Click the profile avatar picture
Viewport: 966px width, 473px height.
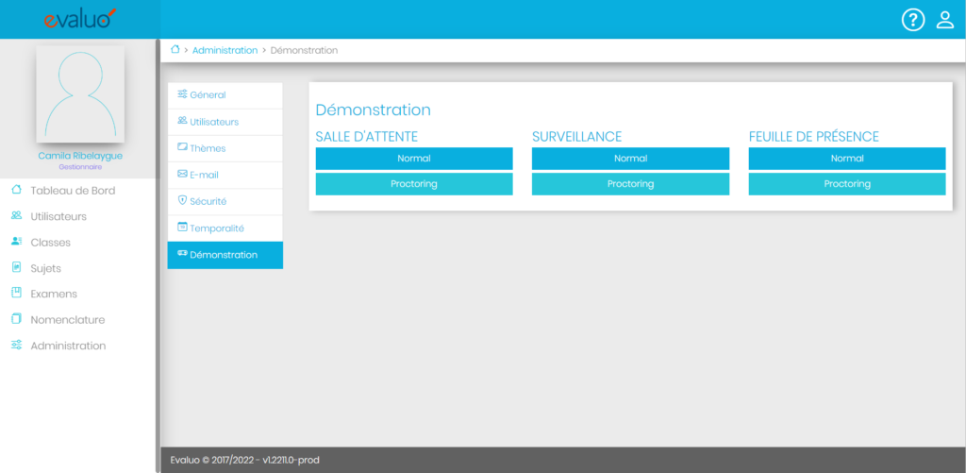tap(80, 94)
